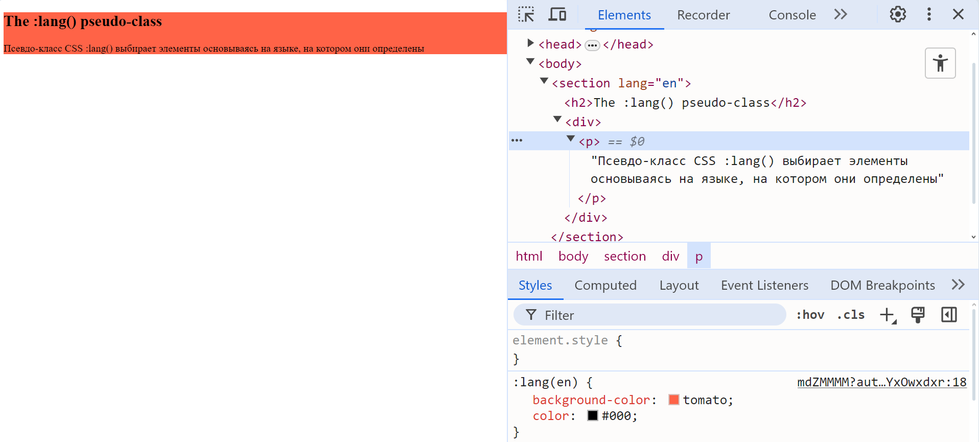Switch to the Console tab
The image size is (979, 442).
pyautogui.click(x=792, y=15)
